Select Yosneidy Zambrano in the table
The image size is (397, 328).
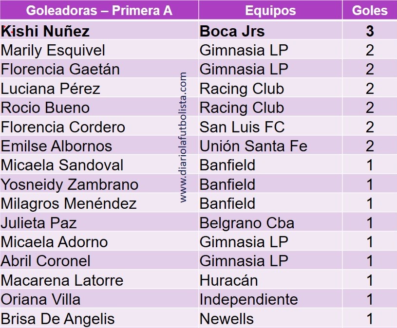tap(70, 184)
